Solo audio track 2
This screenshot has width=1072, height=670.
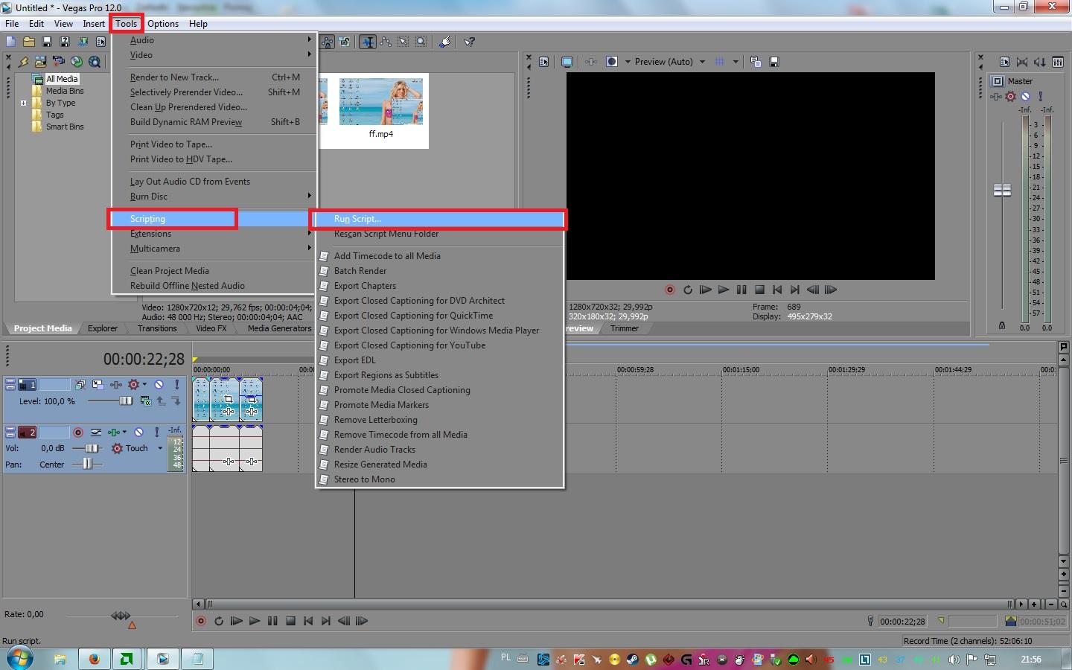156,432
